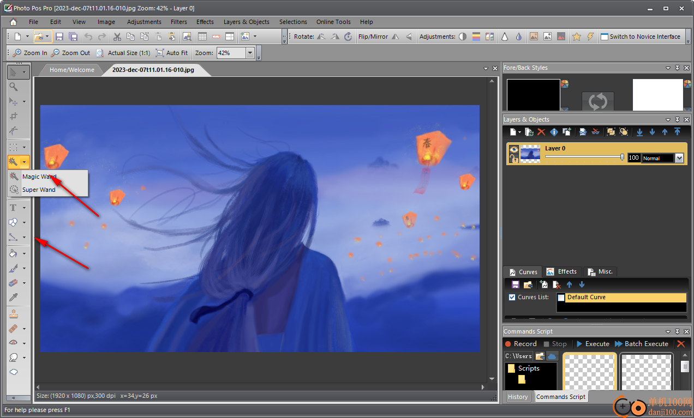Toggle the Layer 0 lock icon
This screenshot has width=694, height=418.
[x=513, y=159]
